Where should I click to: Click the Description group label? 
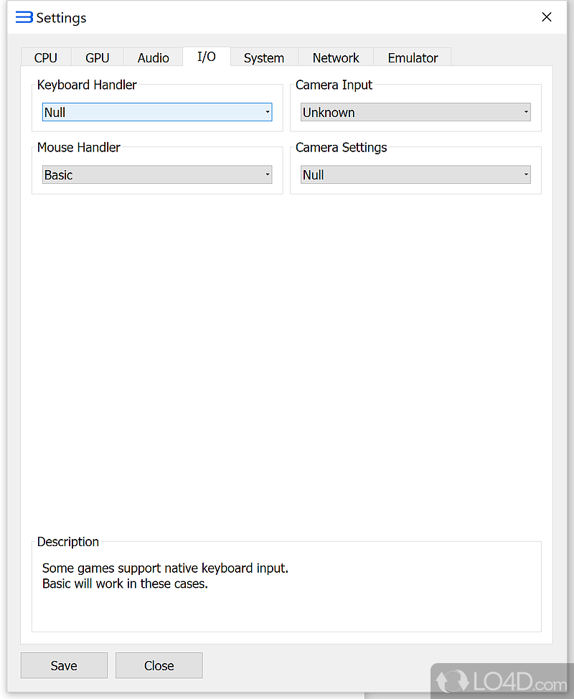tap(68, 542)
